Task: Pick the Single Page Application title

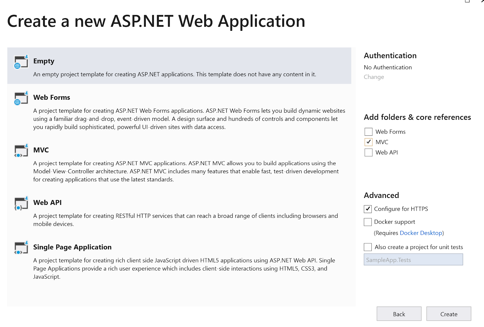Action: (72, 247)
